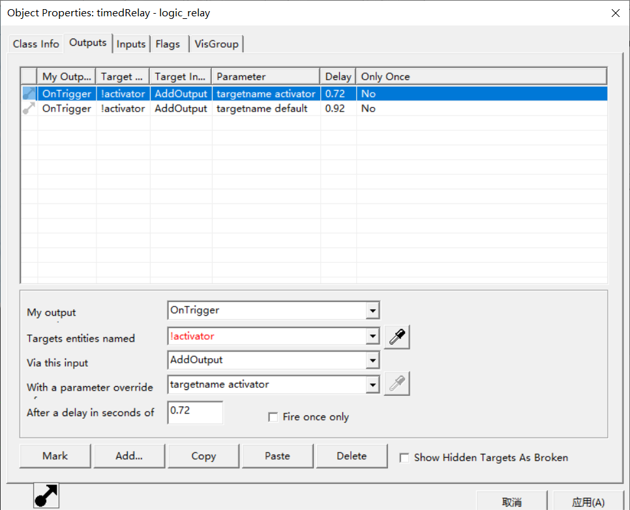The height and width of the screenshot is (510, 630).
Task: Switch to the VisGroup tab
Action: tap(217, 44)
